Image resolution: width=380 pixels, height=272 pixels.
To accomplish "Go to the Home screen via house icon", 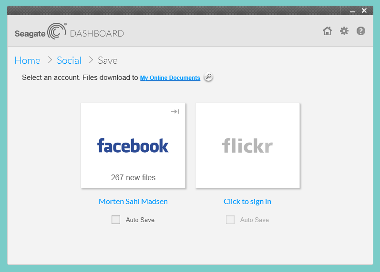I will click(x=327, y=31).
